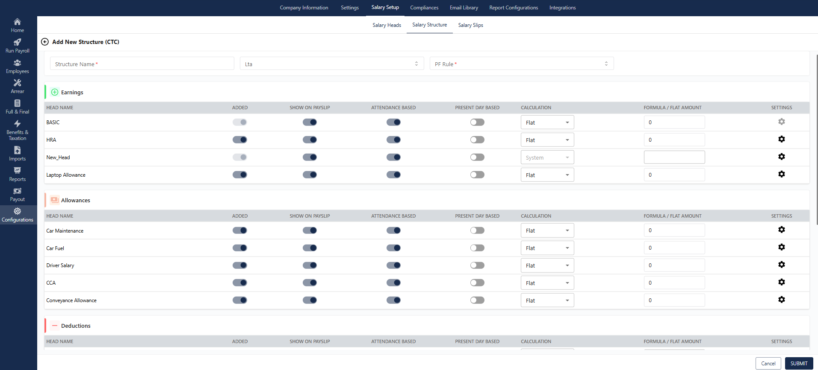Toggle Show on Payslip for Car Fuel
818x370 pixels.
(310, 248)
